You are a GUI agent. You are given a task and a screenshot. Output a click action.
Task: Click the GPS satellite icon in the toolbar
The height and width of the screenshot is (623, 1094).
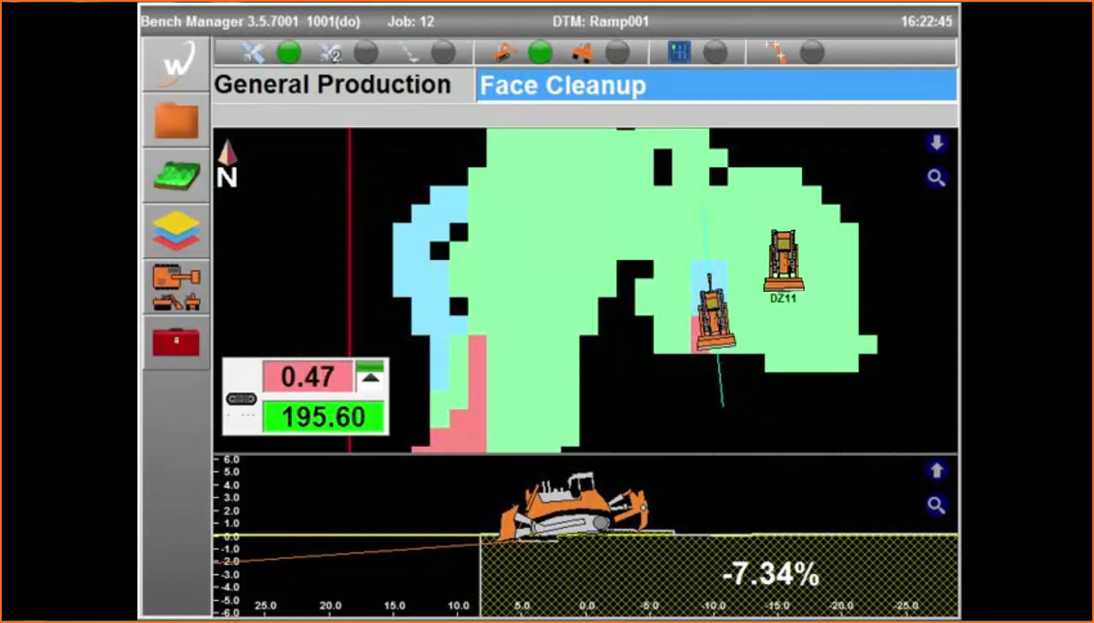pos(252,52)
